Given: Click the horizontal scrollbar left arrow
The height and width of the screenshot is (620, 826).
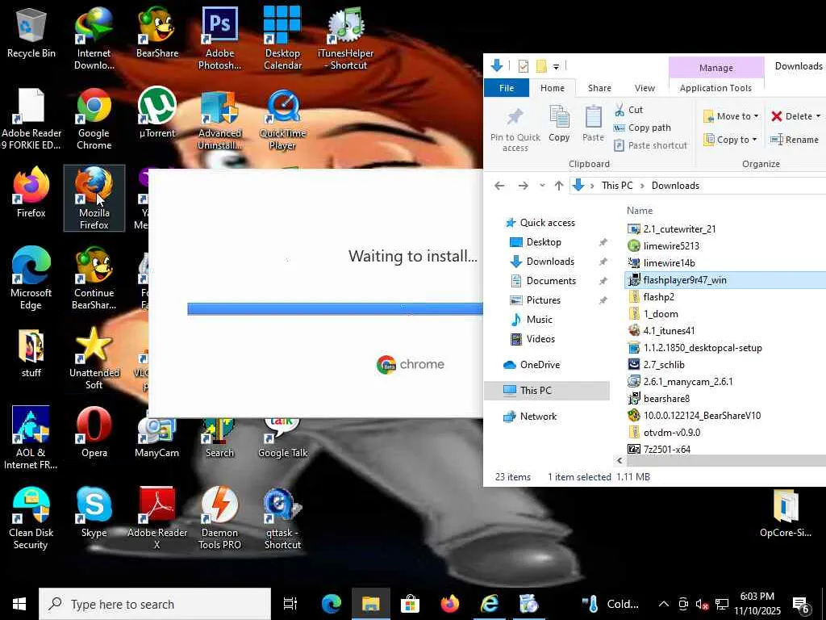Looking at the screenshot, I should pyautogui.click(x=619, y=460).
